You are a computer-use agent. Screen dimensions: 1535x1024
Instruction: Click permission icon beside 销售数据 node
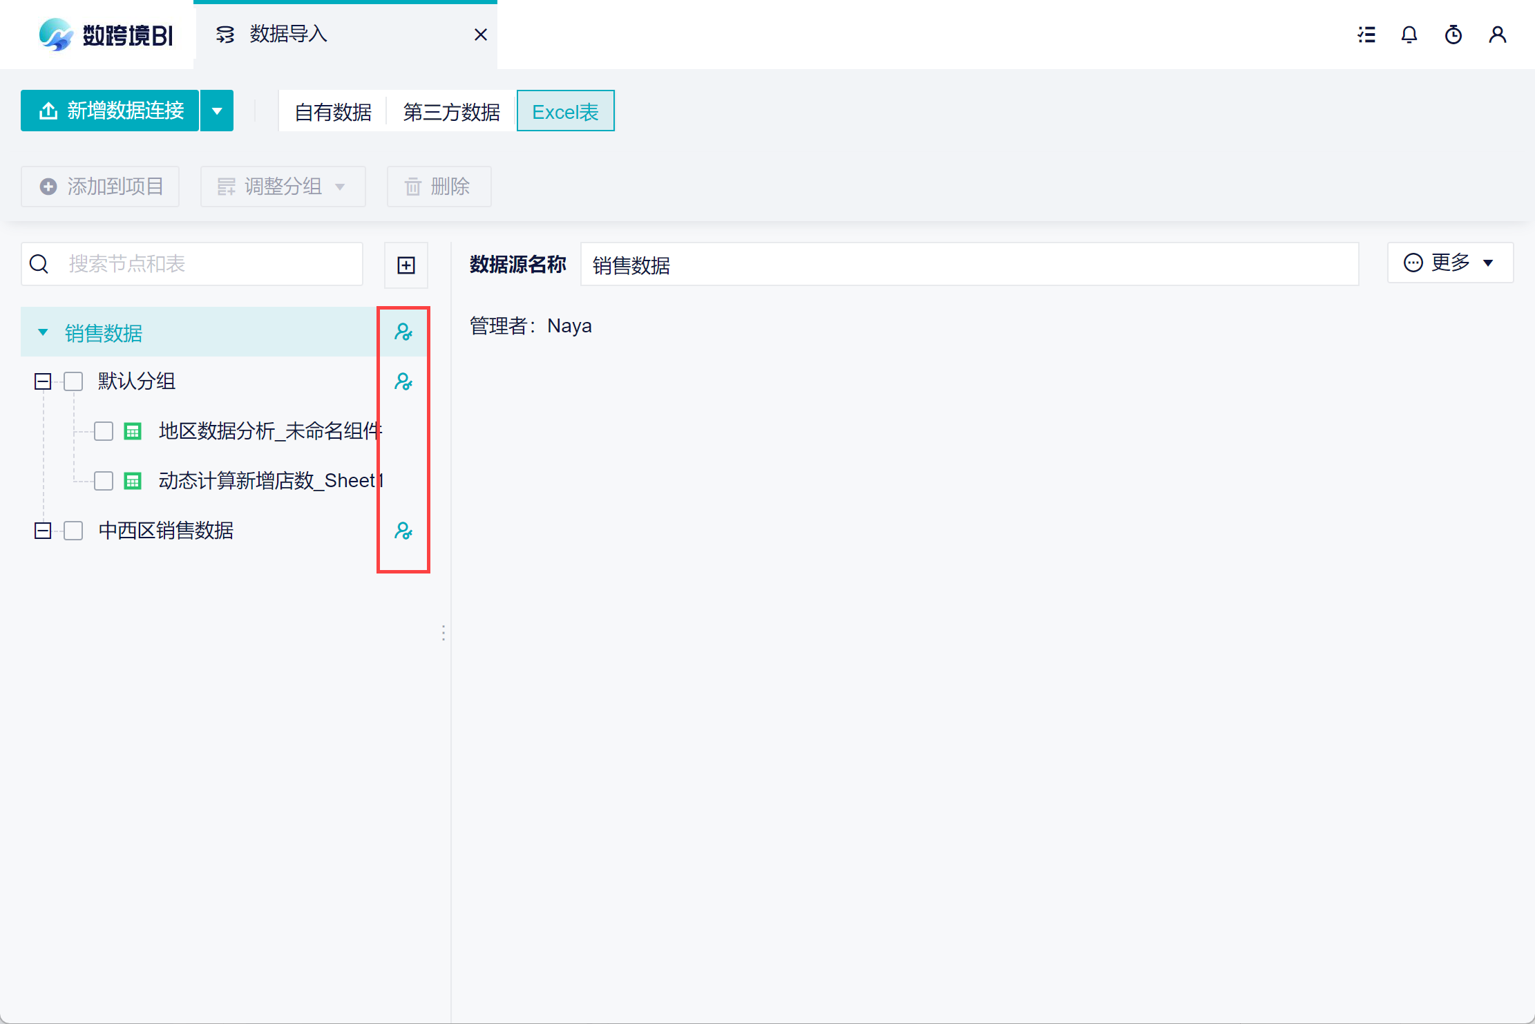click(403, 332)
